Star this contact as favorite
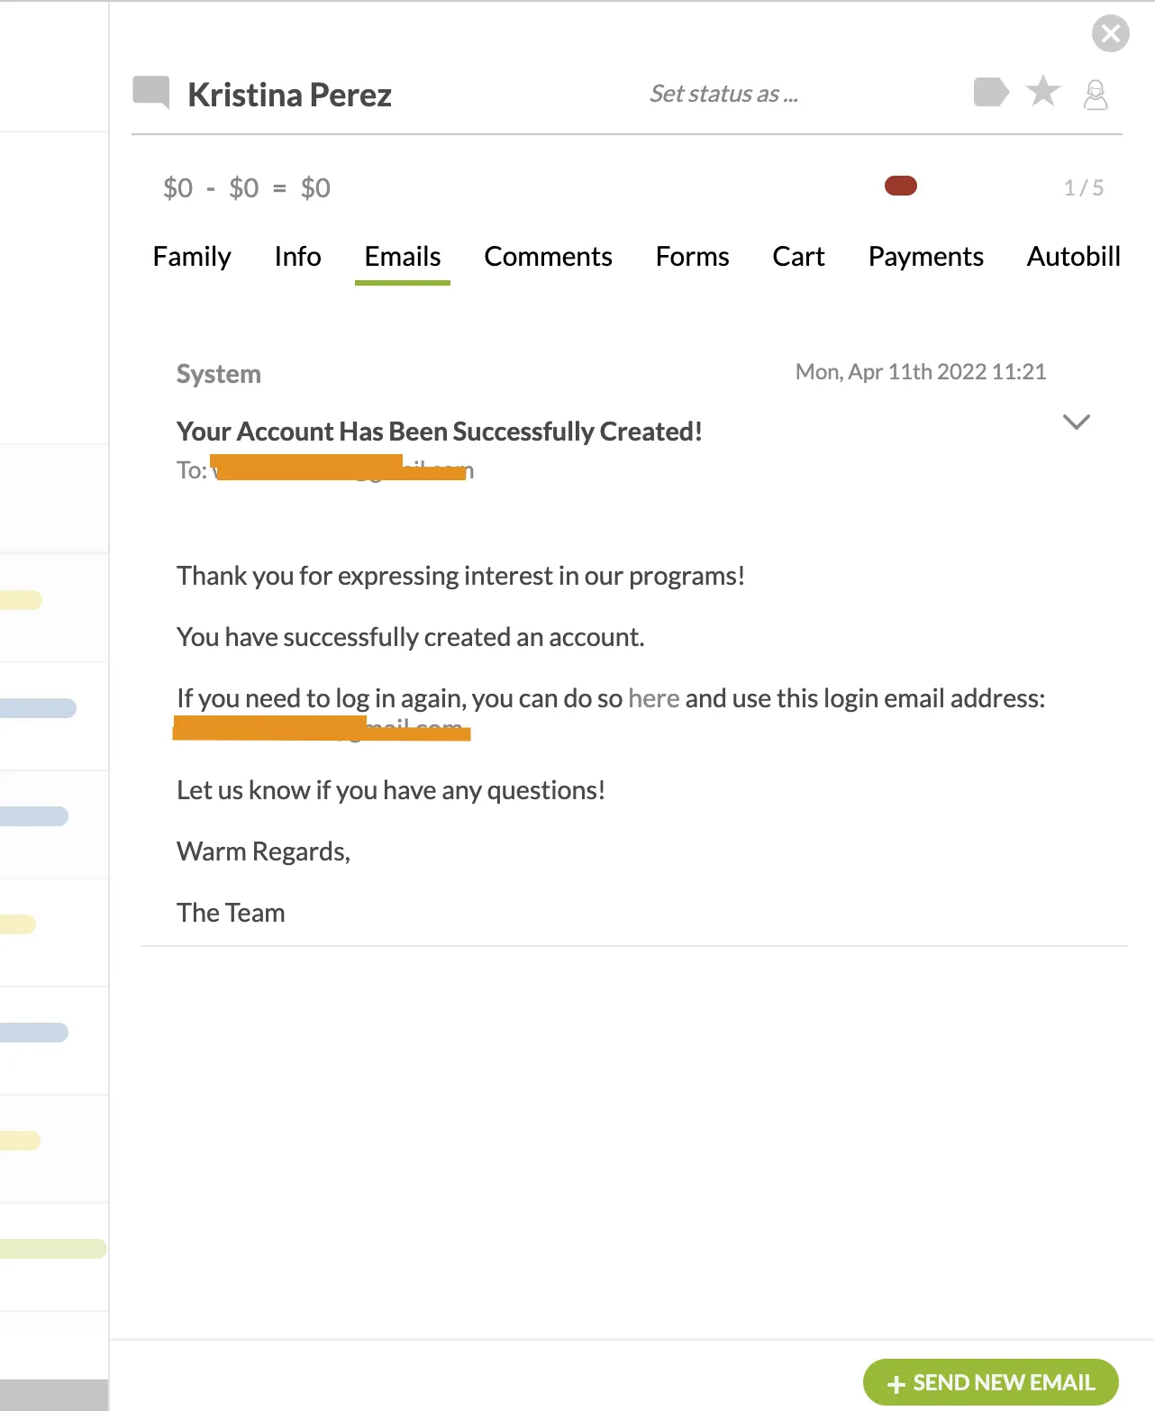Image resolution: width=1155 pixels, height=1411 pixels. (1043, 91)
